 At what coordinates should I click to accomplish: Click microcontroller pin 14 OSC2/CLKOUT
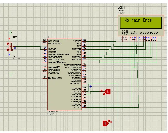pos(45,44)
